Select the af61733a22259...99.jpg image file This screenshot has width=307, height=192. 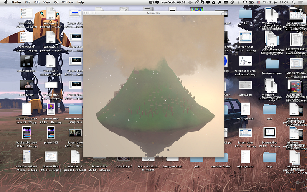pos(26,109)
